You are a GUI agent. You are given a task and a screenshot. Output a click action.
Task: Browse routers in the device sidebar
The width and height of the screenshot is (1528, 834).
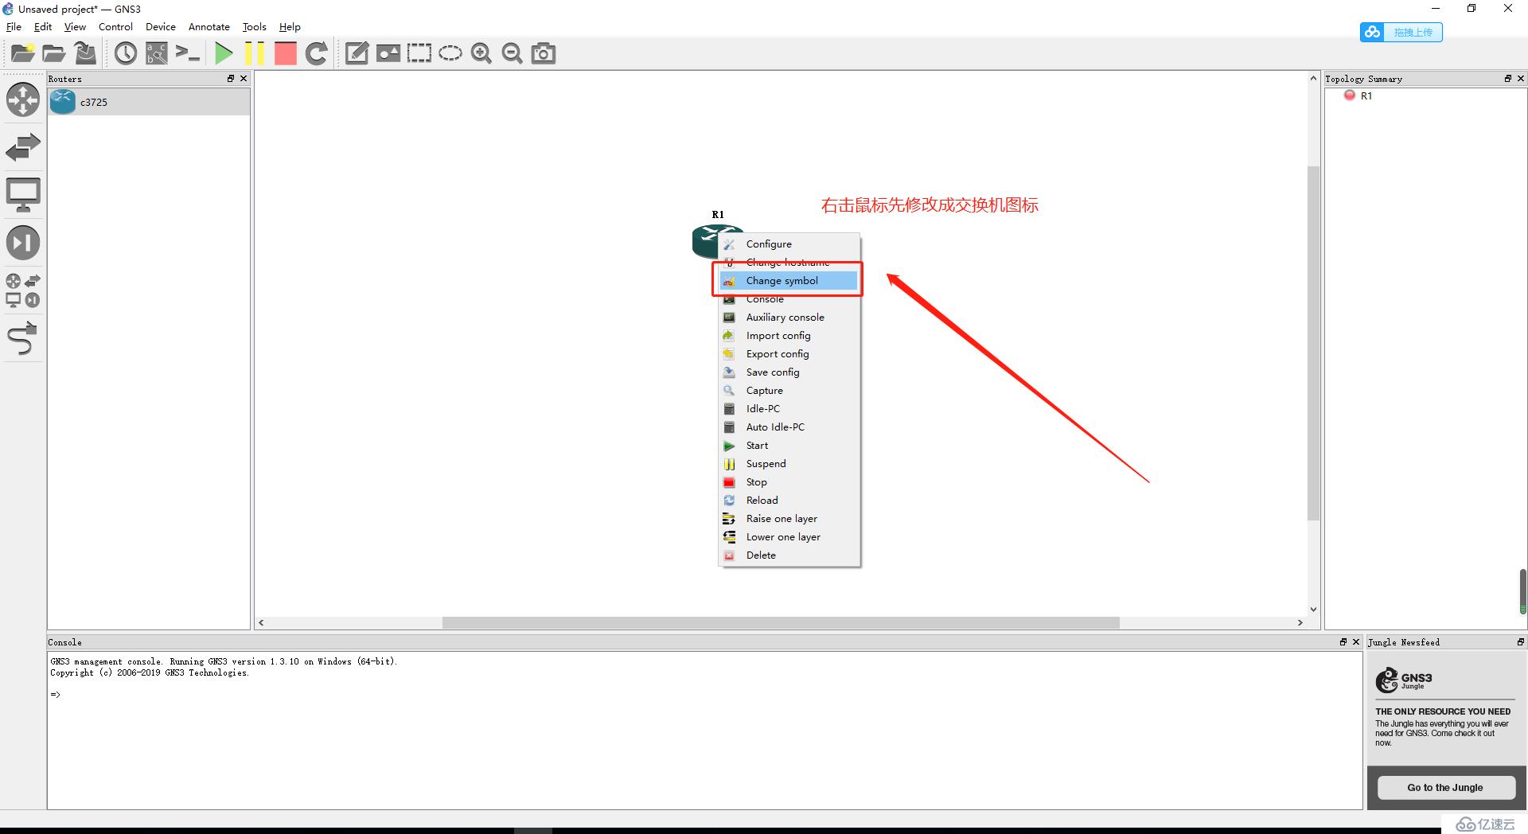coord(23,100)
